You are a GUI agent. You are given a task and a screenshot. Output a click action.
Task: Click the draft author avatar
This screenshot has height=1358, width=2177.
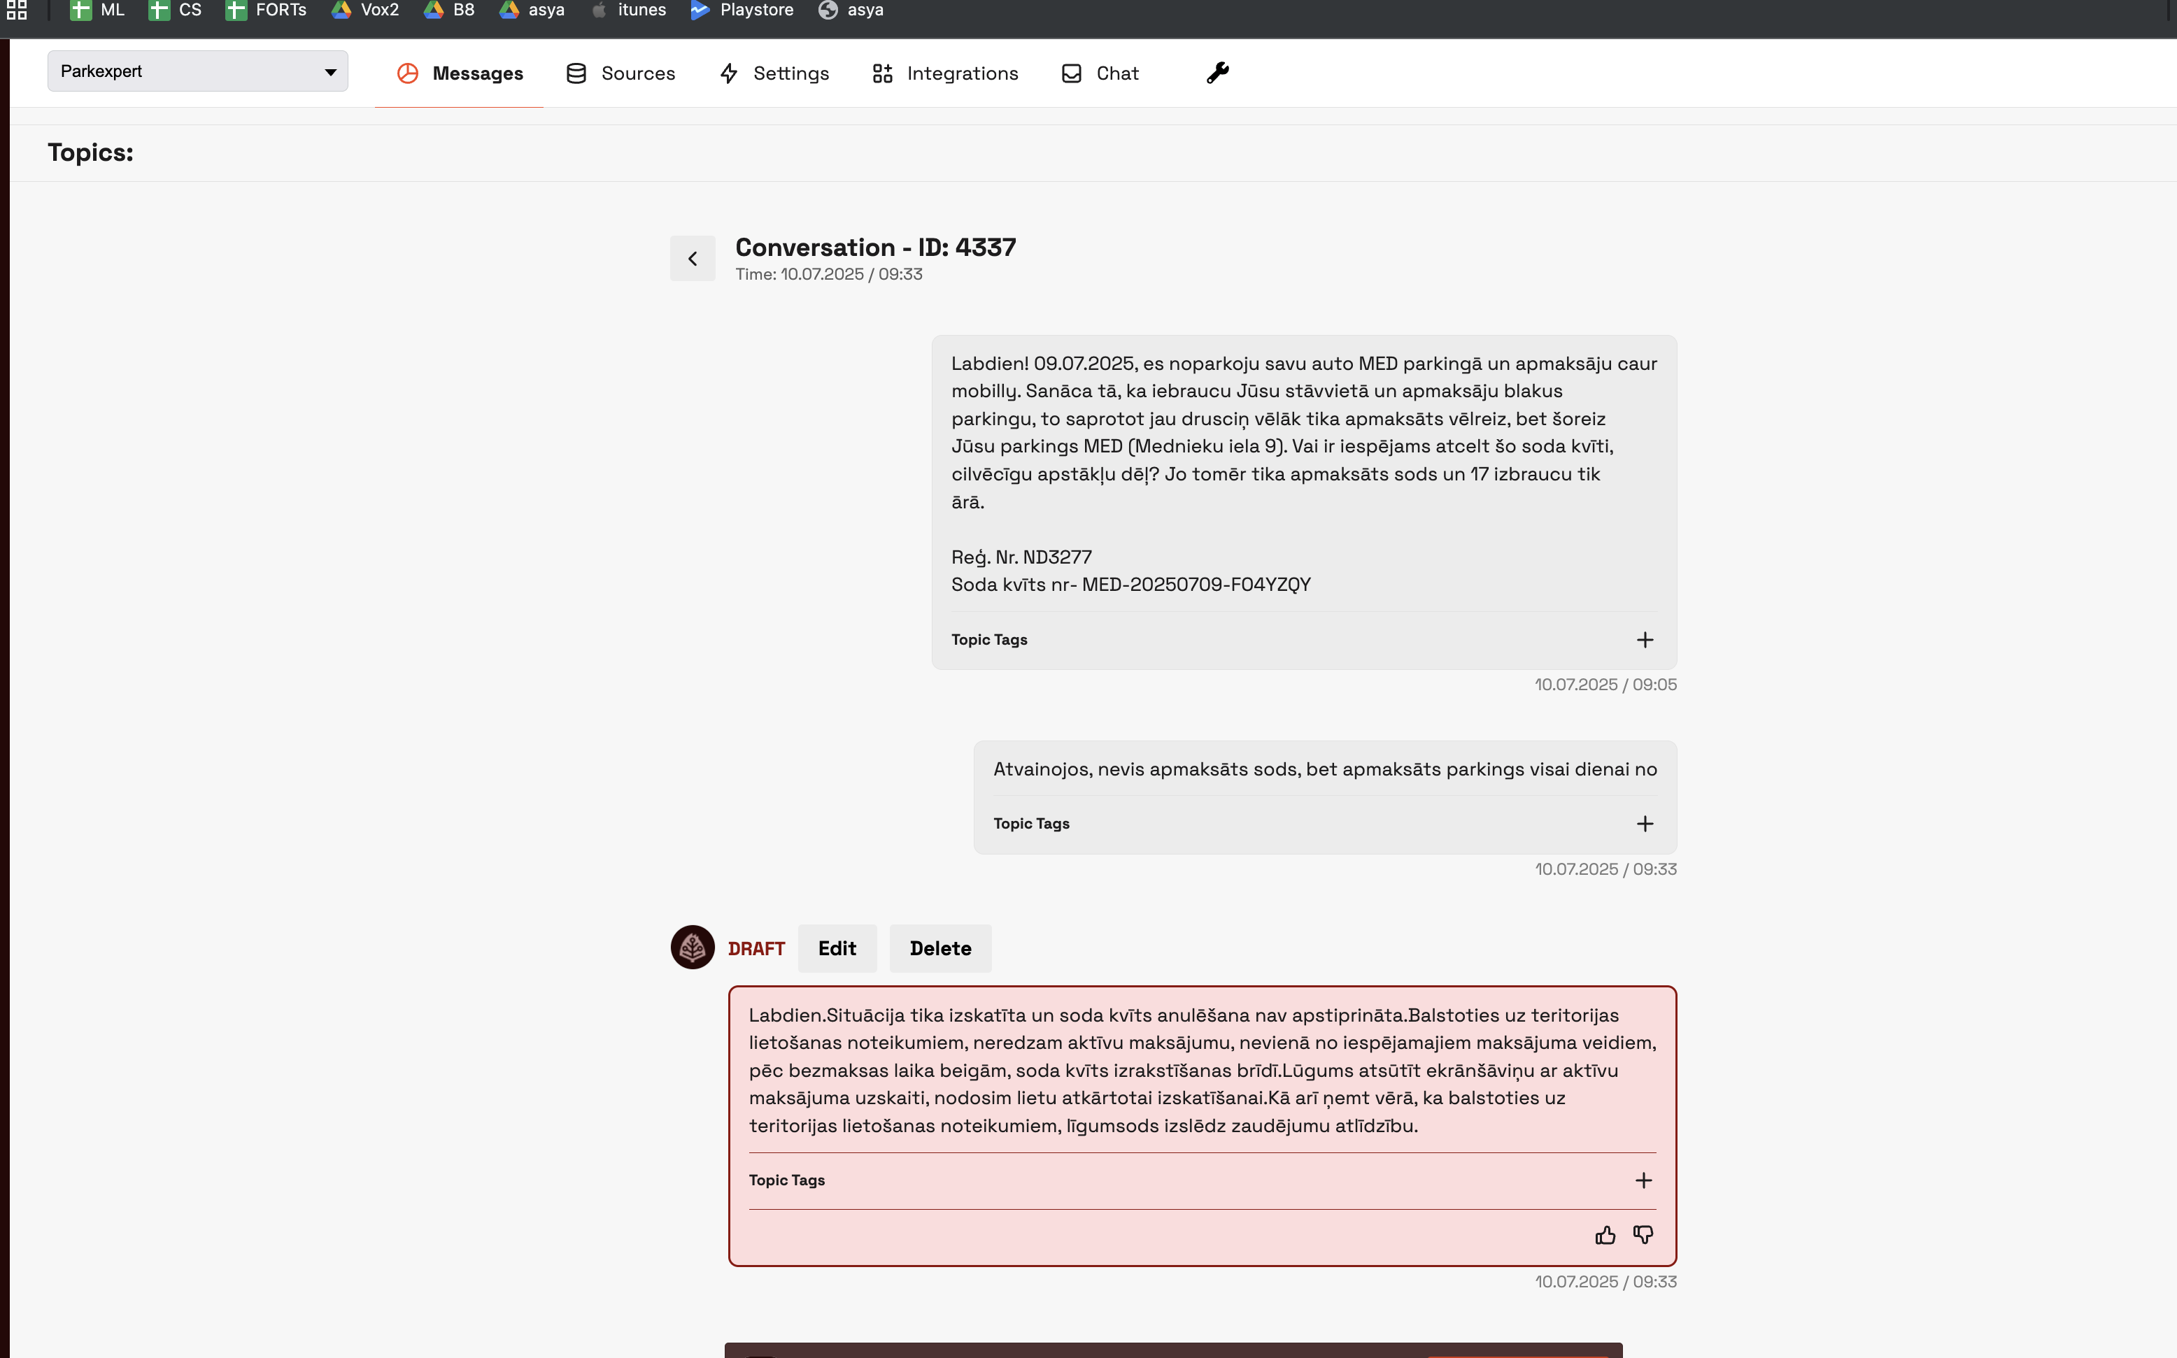point(693,948)
